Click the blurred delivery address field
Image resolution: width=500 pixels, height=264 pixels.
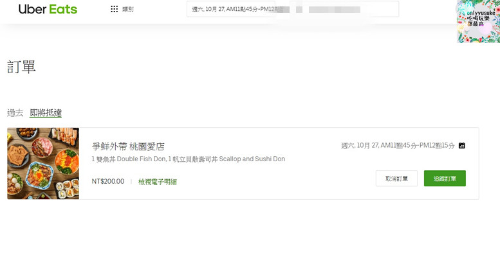tap(344, 9)
